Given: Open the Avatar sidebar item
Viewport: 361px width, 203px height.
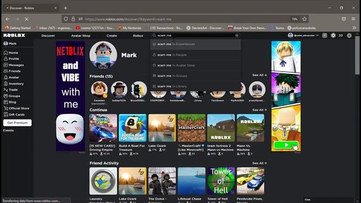Looking at the screenshot, I should pyautogui.click(x=11, y=78).
